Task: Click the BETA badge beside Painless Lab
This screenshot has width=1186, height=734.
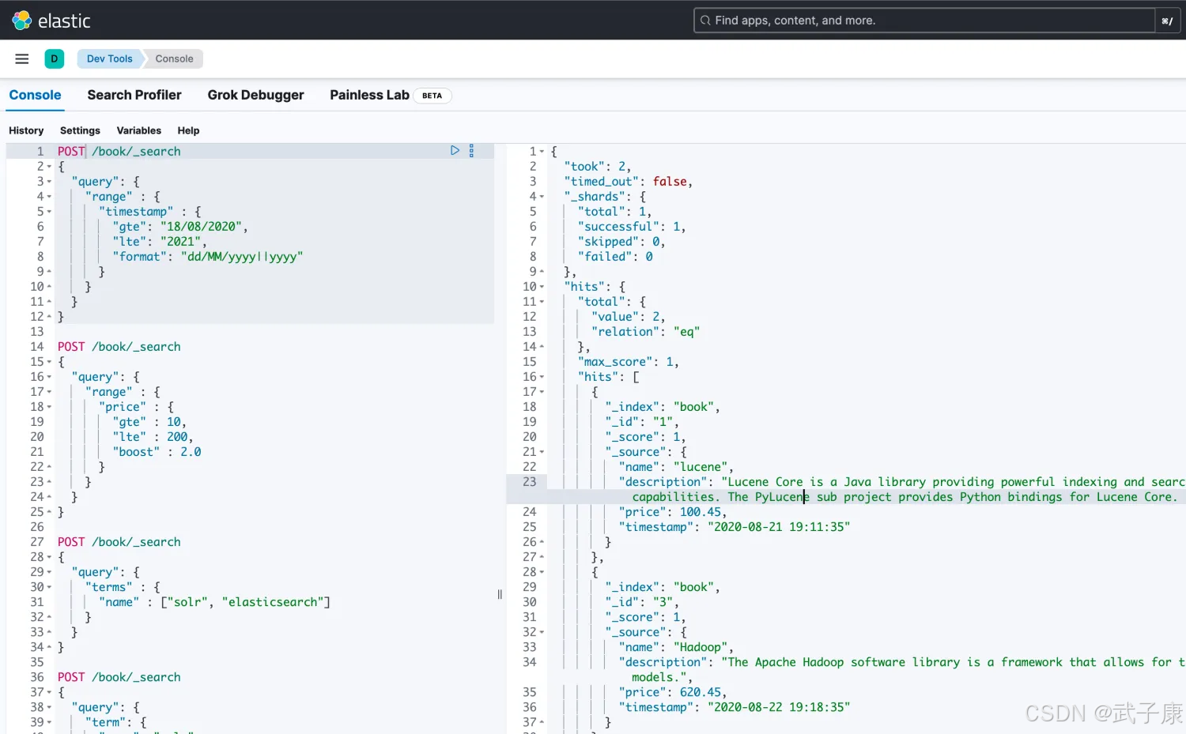Action: pyautogui.click(x=432, y=96)
